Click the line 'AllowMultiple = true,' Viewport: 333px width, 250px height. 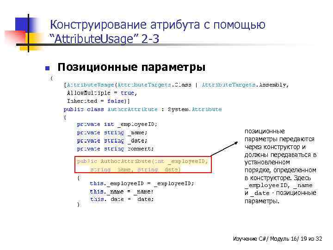tap(102, 93)
